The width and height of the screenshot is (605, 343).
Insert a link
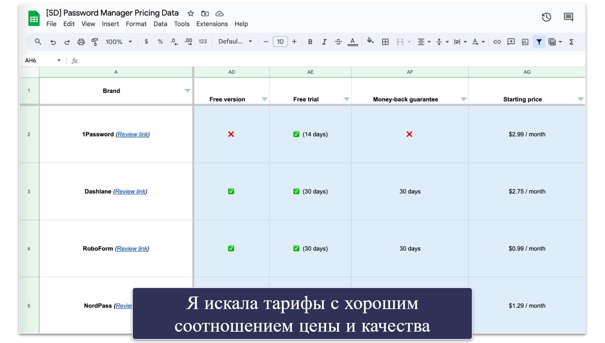[497, 42]
